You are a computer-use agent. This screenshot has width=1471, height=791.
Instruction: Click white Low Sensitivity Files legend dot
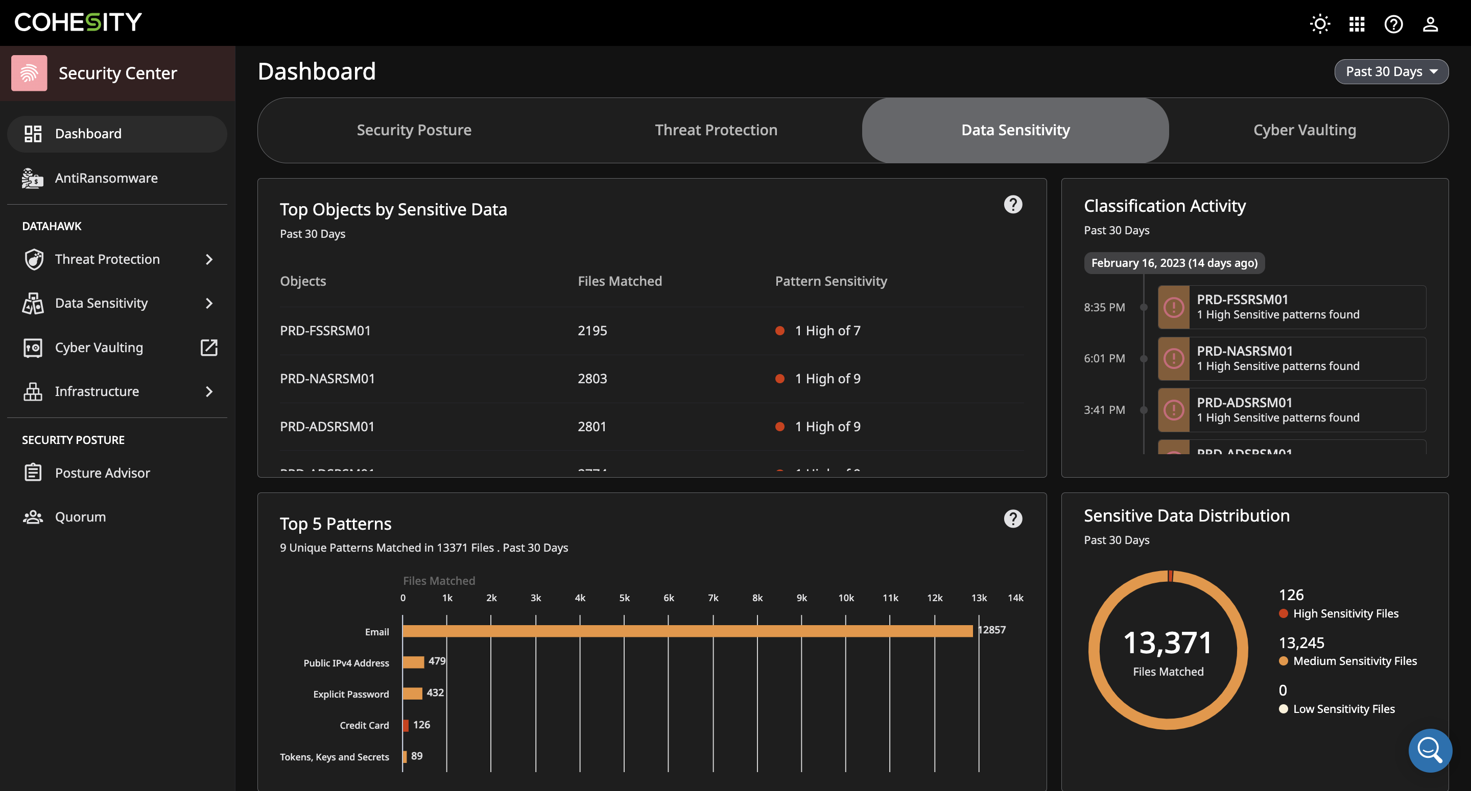(1283, 709)
